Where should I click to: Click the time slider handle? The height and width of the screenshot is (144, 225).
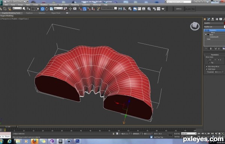[x=8, y=127]
